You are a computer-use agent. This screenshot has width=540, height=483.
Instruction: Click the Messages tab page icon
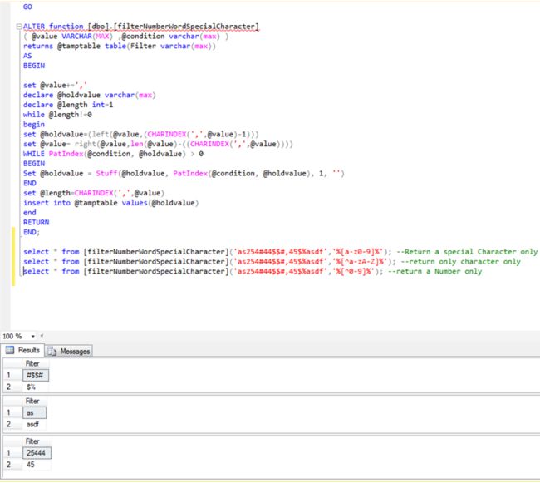pos(52,352)
